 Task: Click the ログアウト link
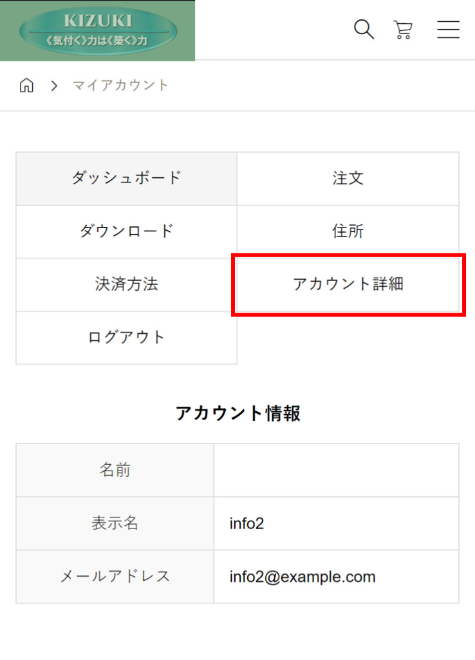tap(127, 338)
